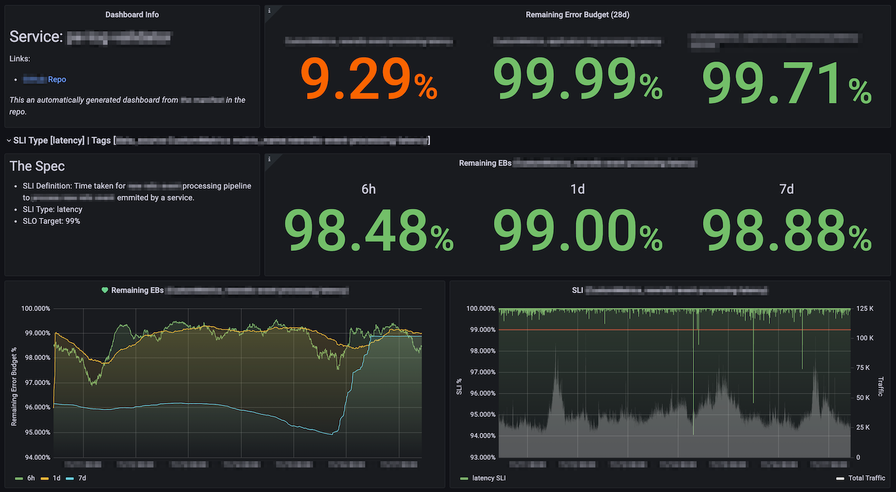
Task: Click the 1d stat label
Action: click(x=578, y=189)
